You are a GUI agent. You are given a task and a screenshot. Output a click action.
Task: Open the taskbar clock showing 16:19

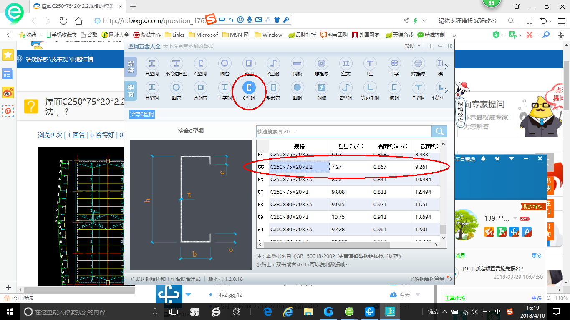(533, 311)
